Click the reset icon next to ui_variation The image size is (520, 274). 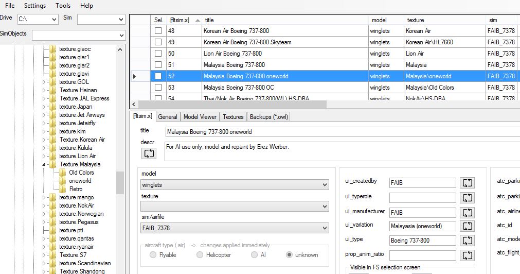click(467, 226)
